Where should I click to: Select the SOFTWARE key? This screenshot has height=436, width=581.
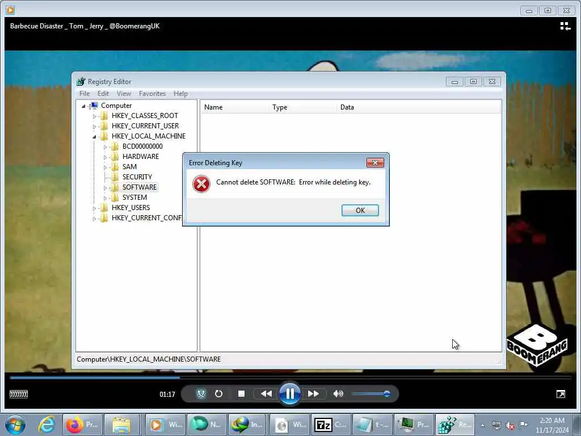[140, 187]
